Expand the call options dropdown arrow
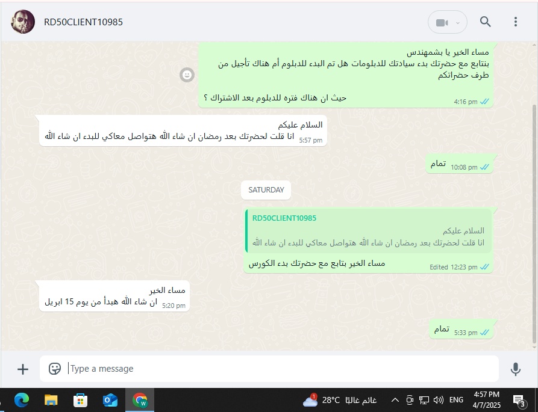This screenshot has height=412, width=538. click(458, 23)
